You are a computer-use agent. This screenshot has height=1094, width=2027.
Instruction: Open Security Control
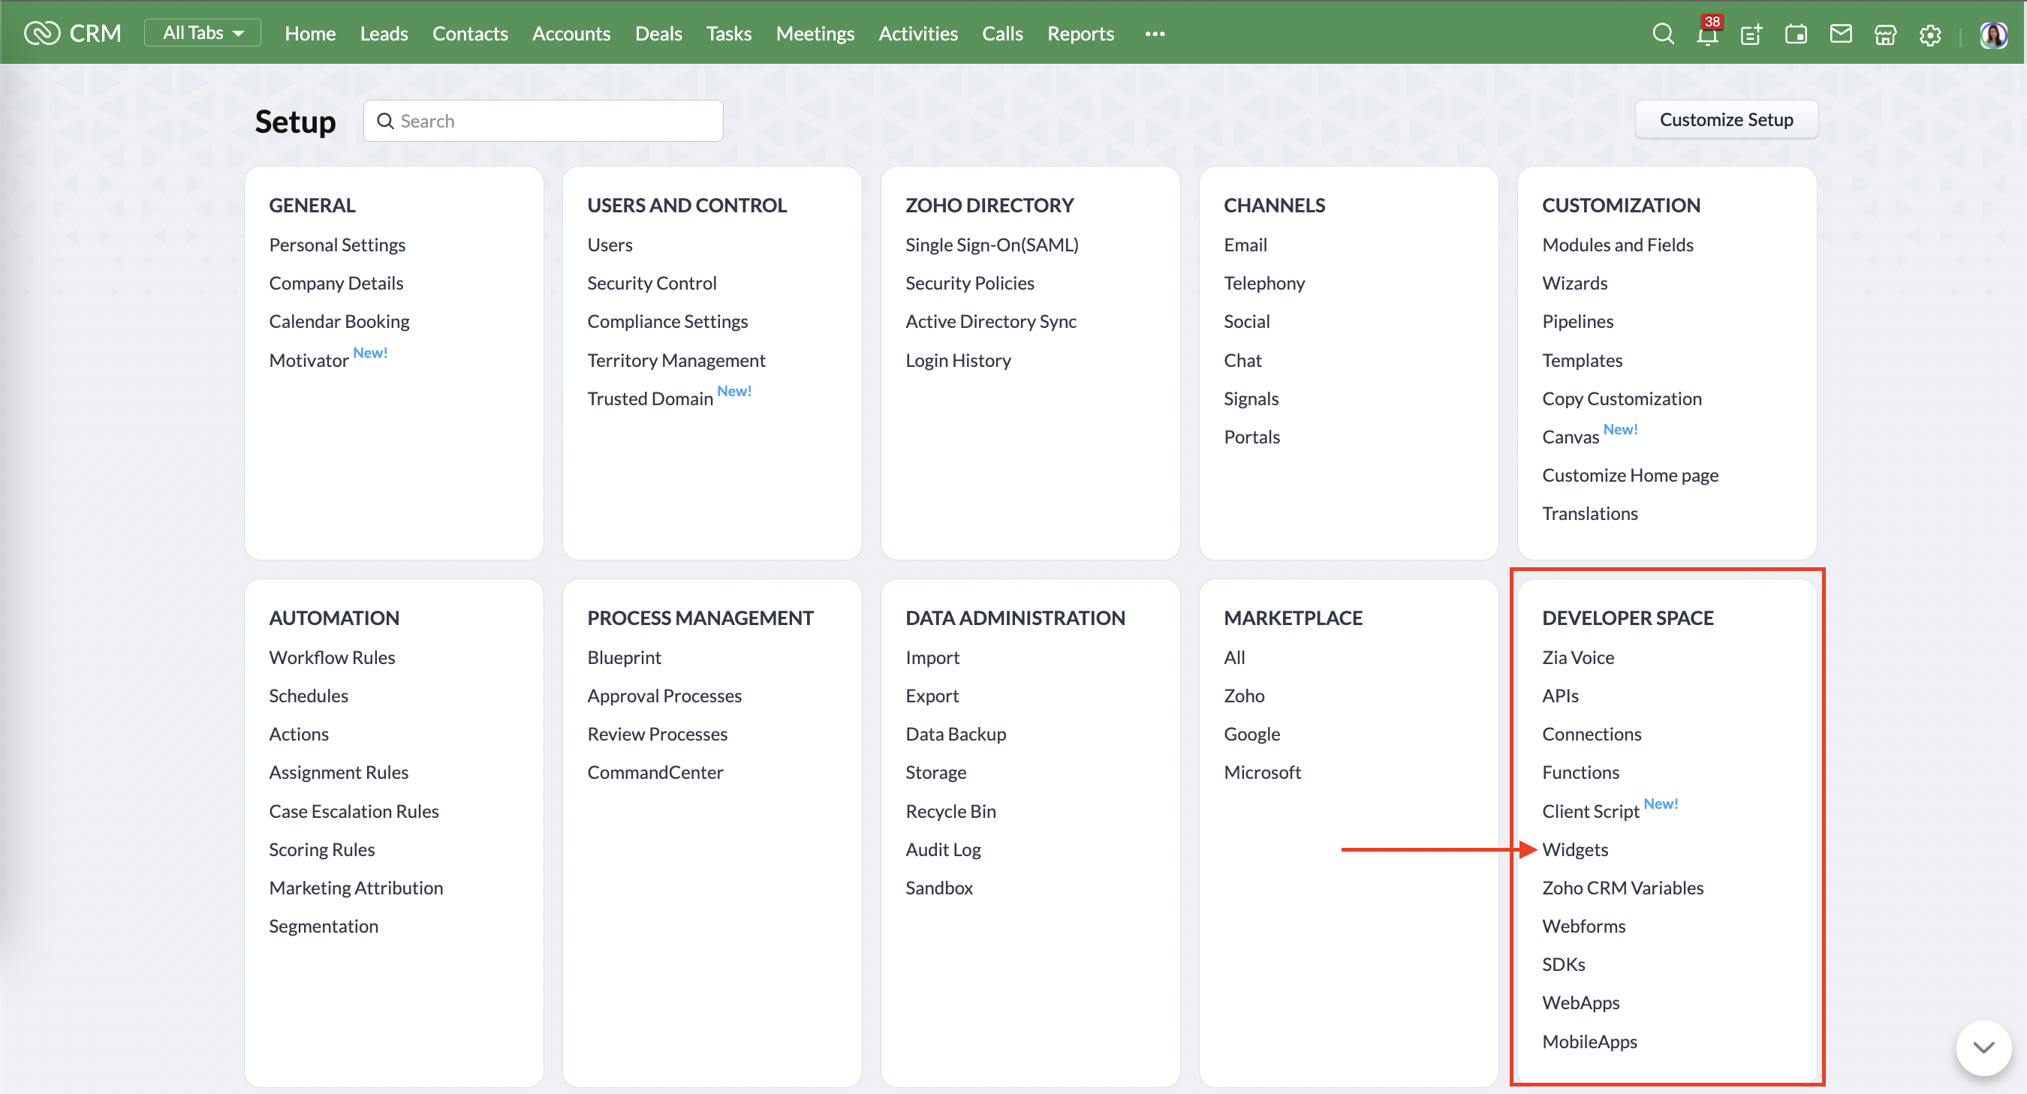pyautogui.click(x=652, y=283)
